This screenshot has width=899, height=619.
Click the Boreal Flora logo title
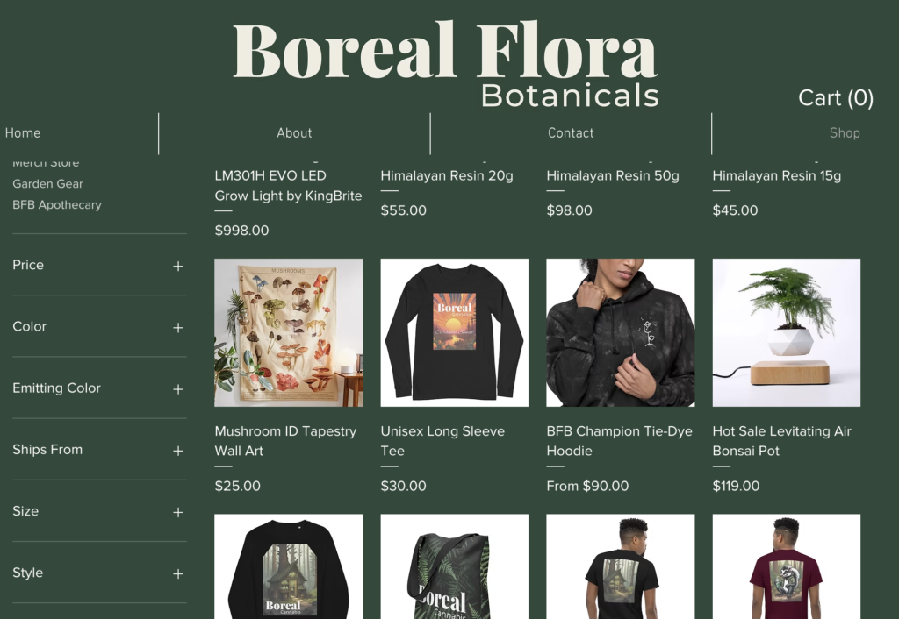click(445, 50)
